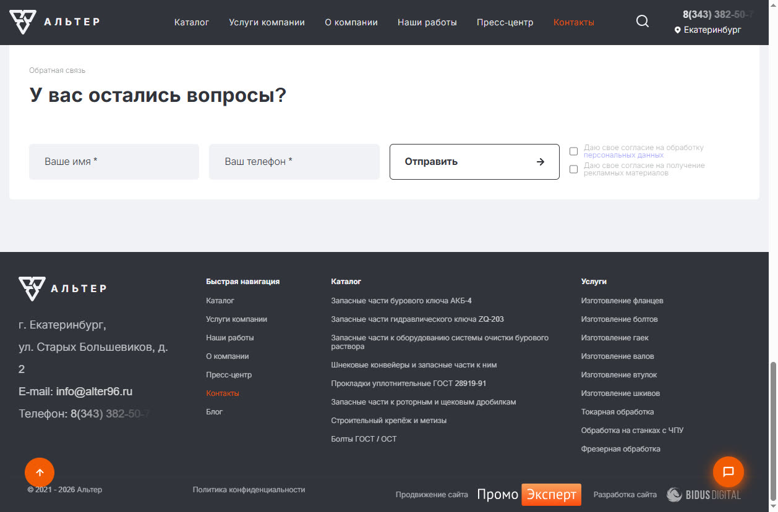Click the footer phone number
The width and height of the screenshot is (778, 512).
coord(110,414)
